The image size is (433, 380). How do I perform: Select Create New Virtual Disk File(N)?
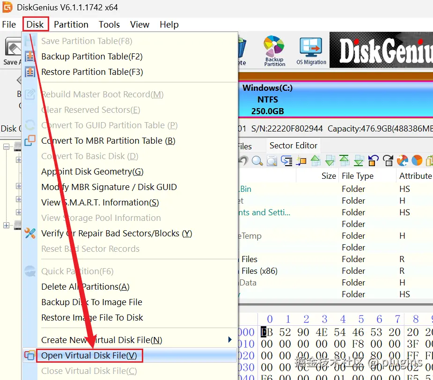[130, 340]
